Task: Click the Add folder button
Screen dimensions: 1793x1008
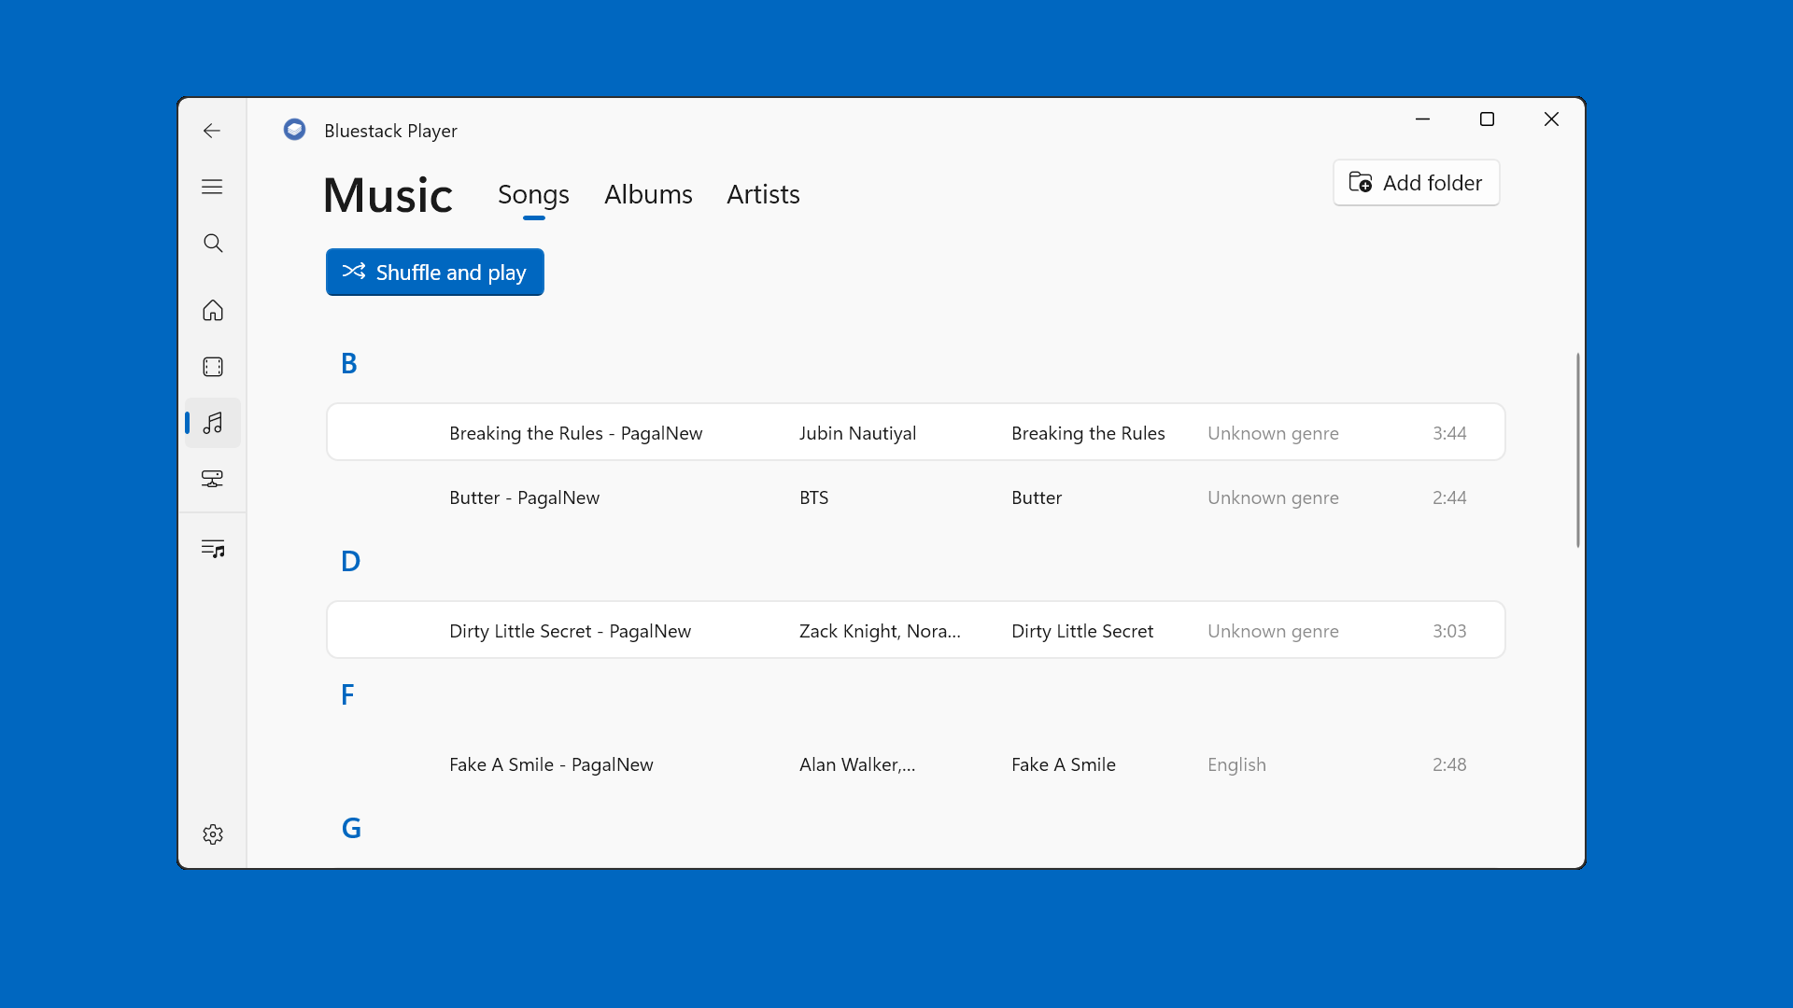Action: pyautogui.click(x=1416, y=183)
